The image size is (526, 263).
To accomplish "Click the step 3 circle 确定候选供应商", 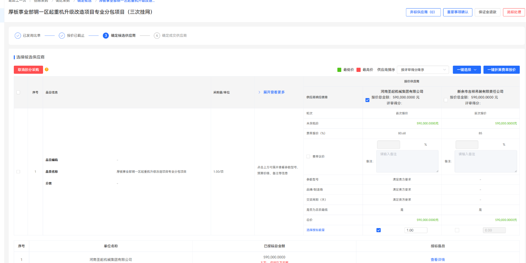I will [x=106, y=35].
